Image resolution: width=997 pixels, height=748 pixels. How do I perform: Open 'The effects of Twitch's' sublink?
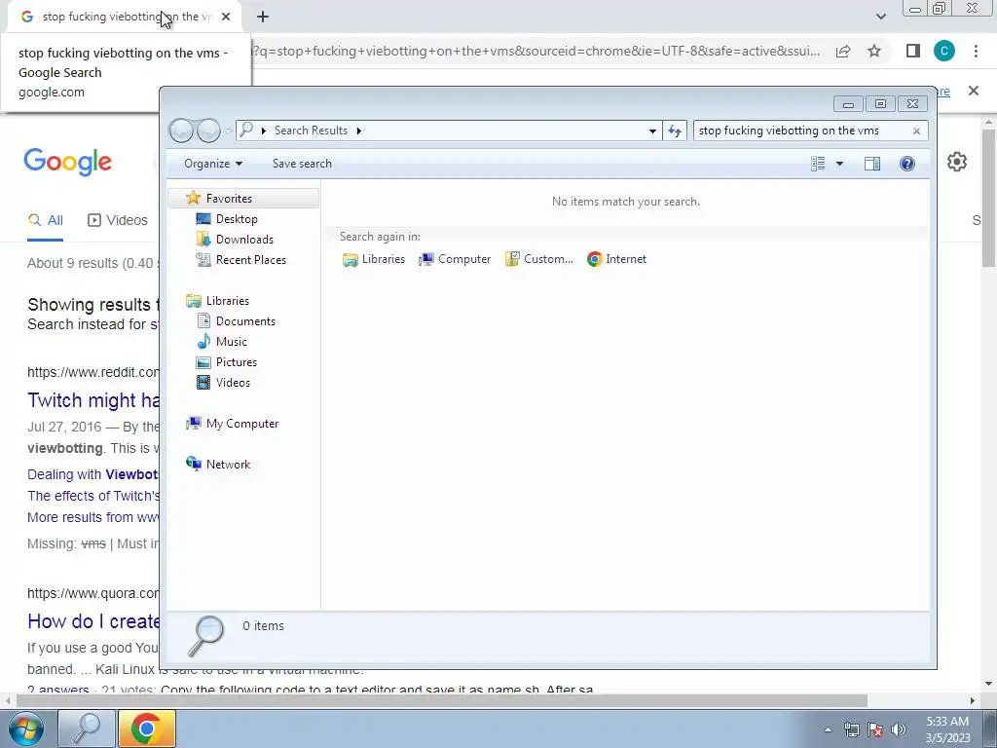coord(93,496)
